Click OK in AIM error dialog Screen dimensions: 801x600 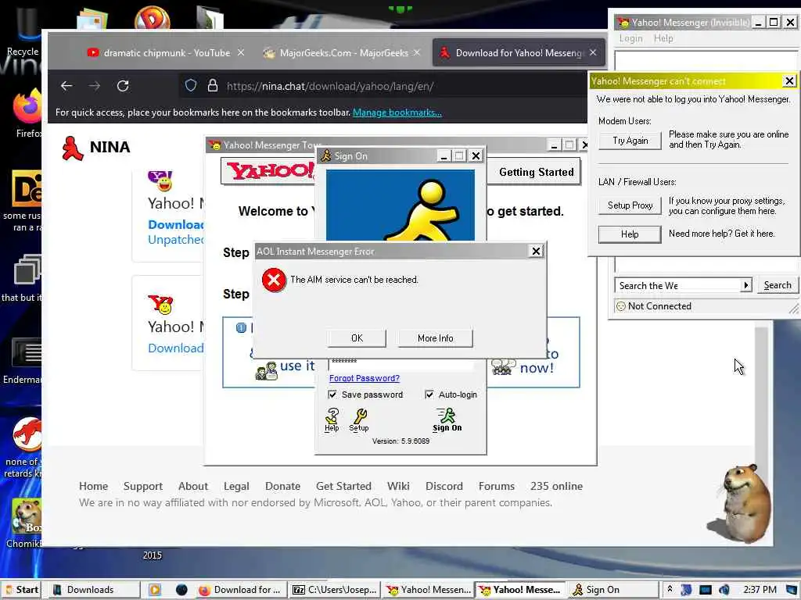357,337
